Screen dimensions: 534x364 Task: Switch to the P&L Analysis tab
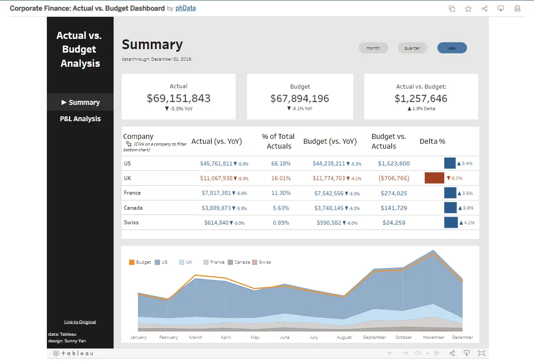(x=80, y=119)
